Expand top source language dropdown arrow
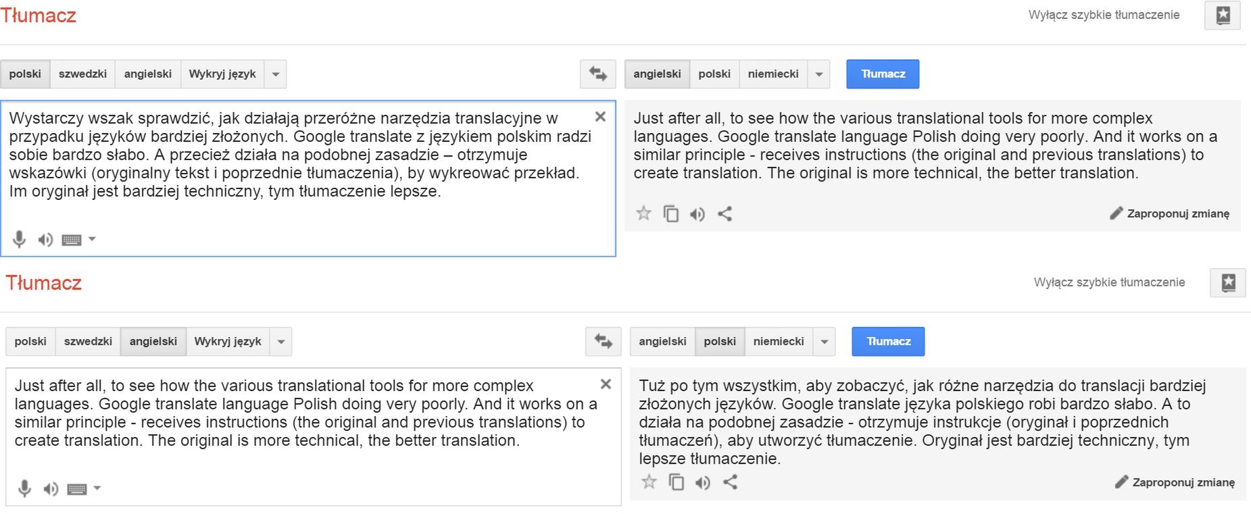The height and width of the screenshot is (514, 1251). [276, 74]
